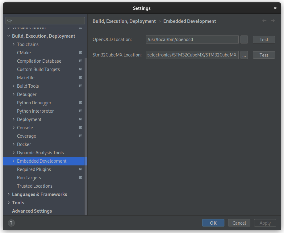The width and height of the screenshot is (284, 233).
Task: Collapse the Build, Execution, Deployment section
Action: (x=9, y=36)
